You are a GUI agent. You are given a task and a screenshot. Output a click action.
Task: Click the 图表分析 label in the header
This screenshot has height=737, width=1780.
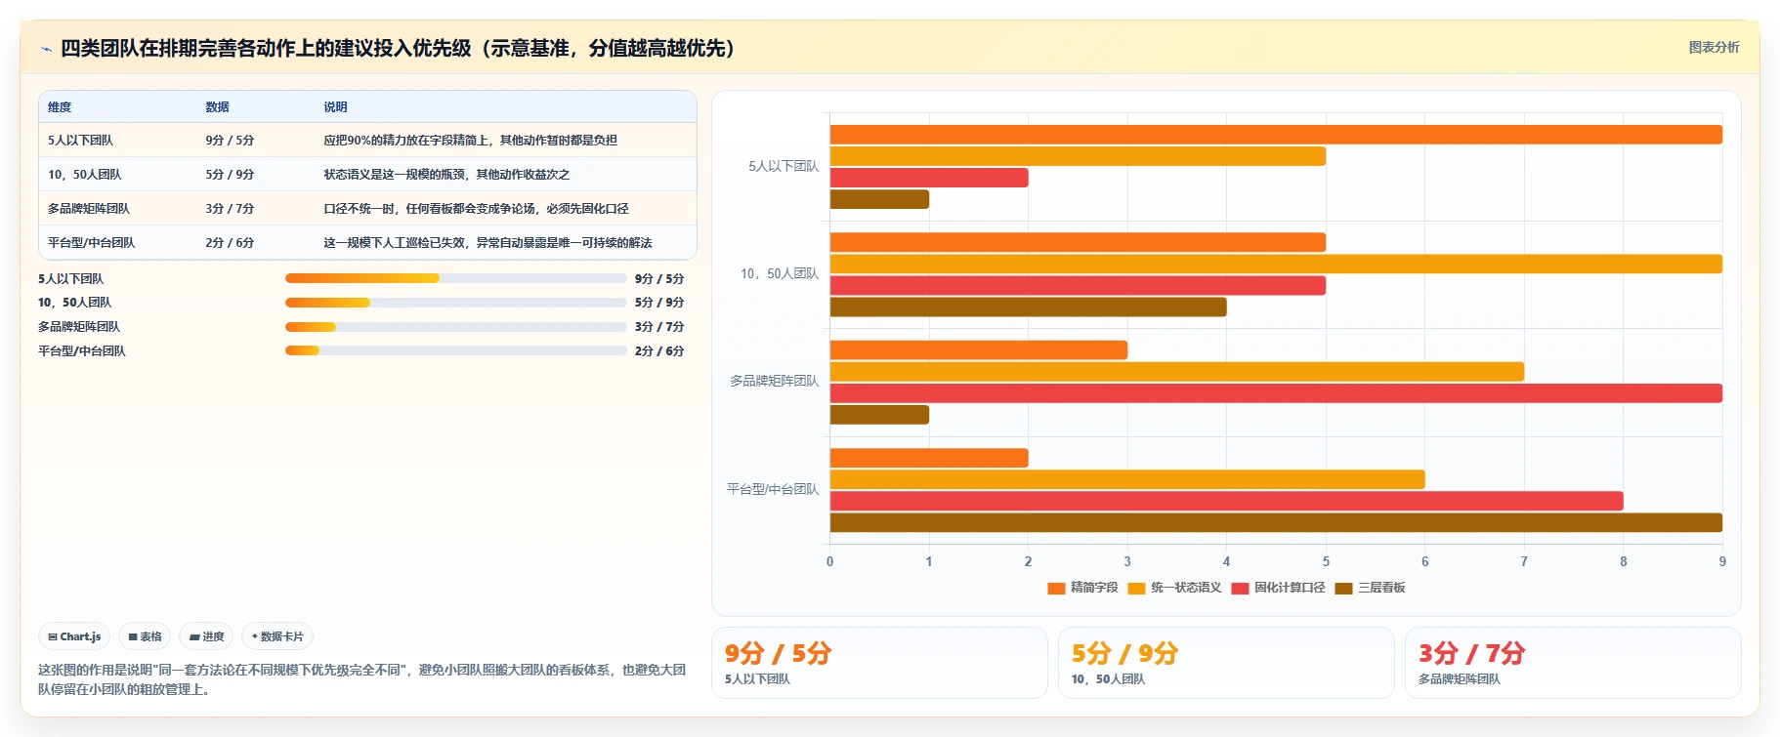pos(1714,47)
